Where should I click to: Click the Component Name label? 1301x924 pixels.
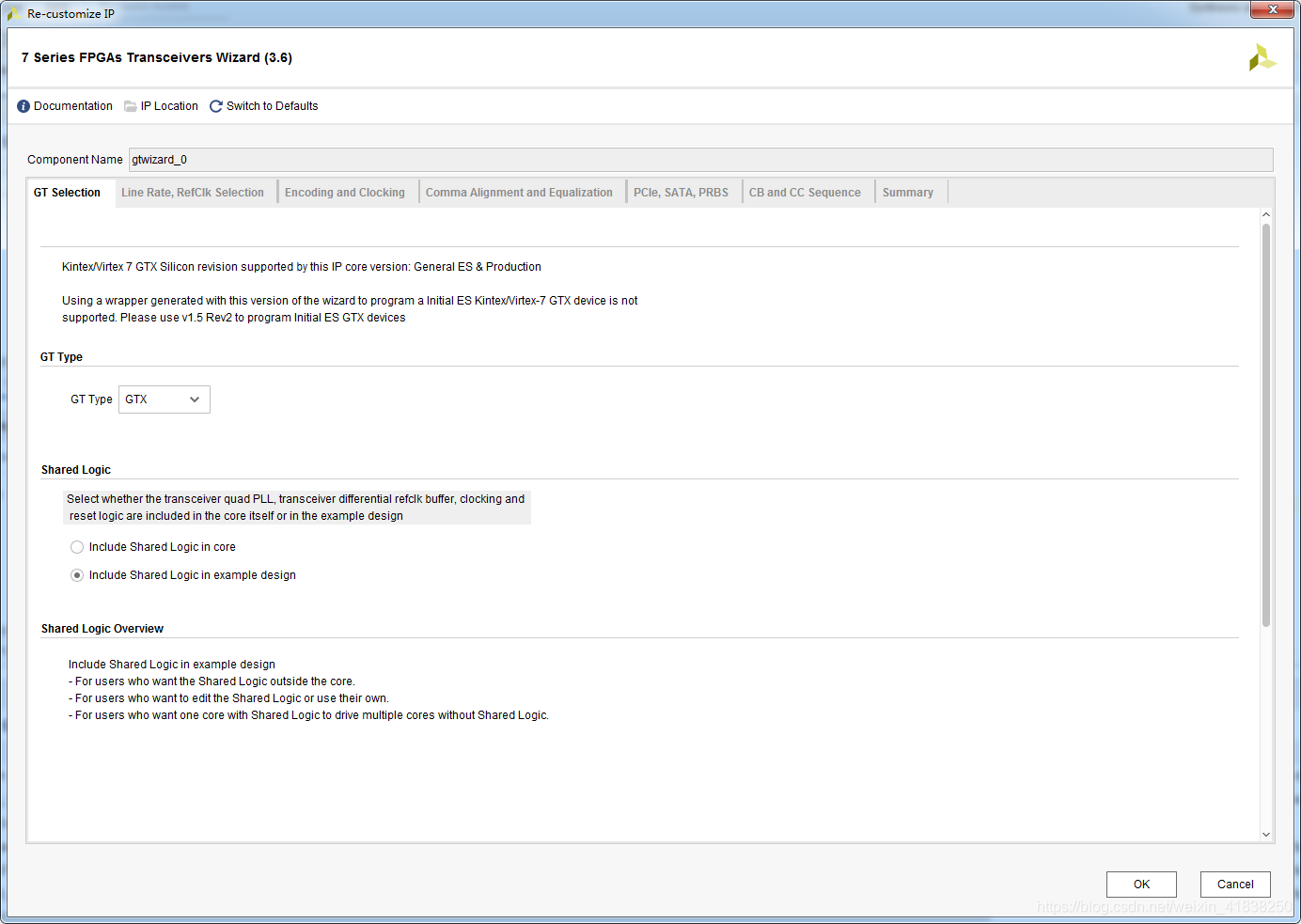click(x=75, y=160)
